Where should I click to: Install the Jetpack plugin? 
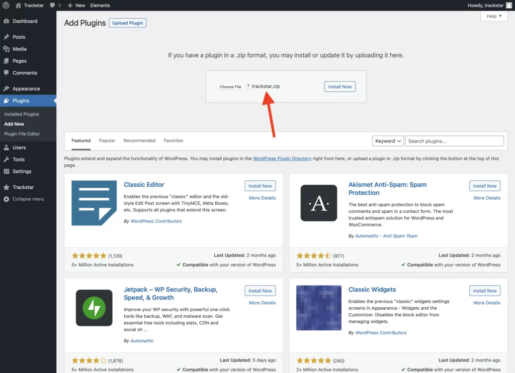click(260, 291)
